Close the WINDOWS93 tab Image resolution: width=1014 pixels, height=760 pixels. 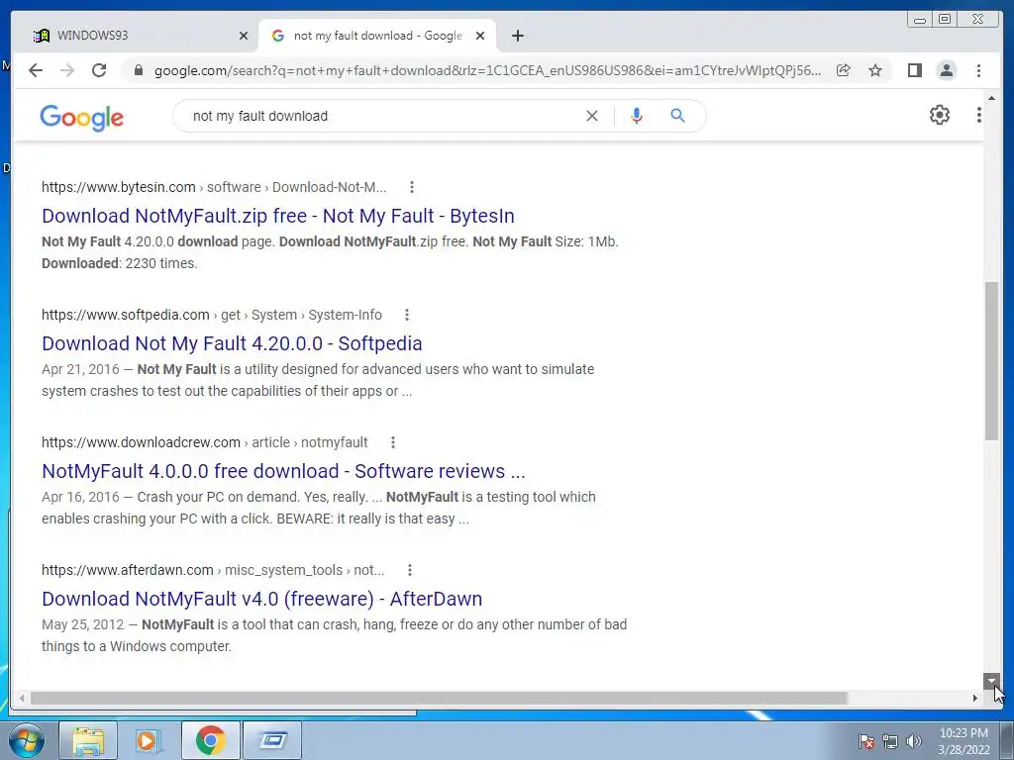pos(244,36)
